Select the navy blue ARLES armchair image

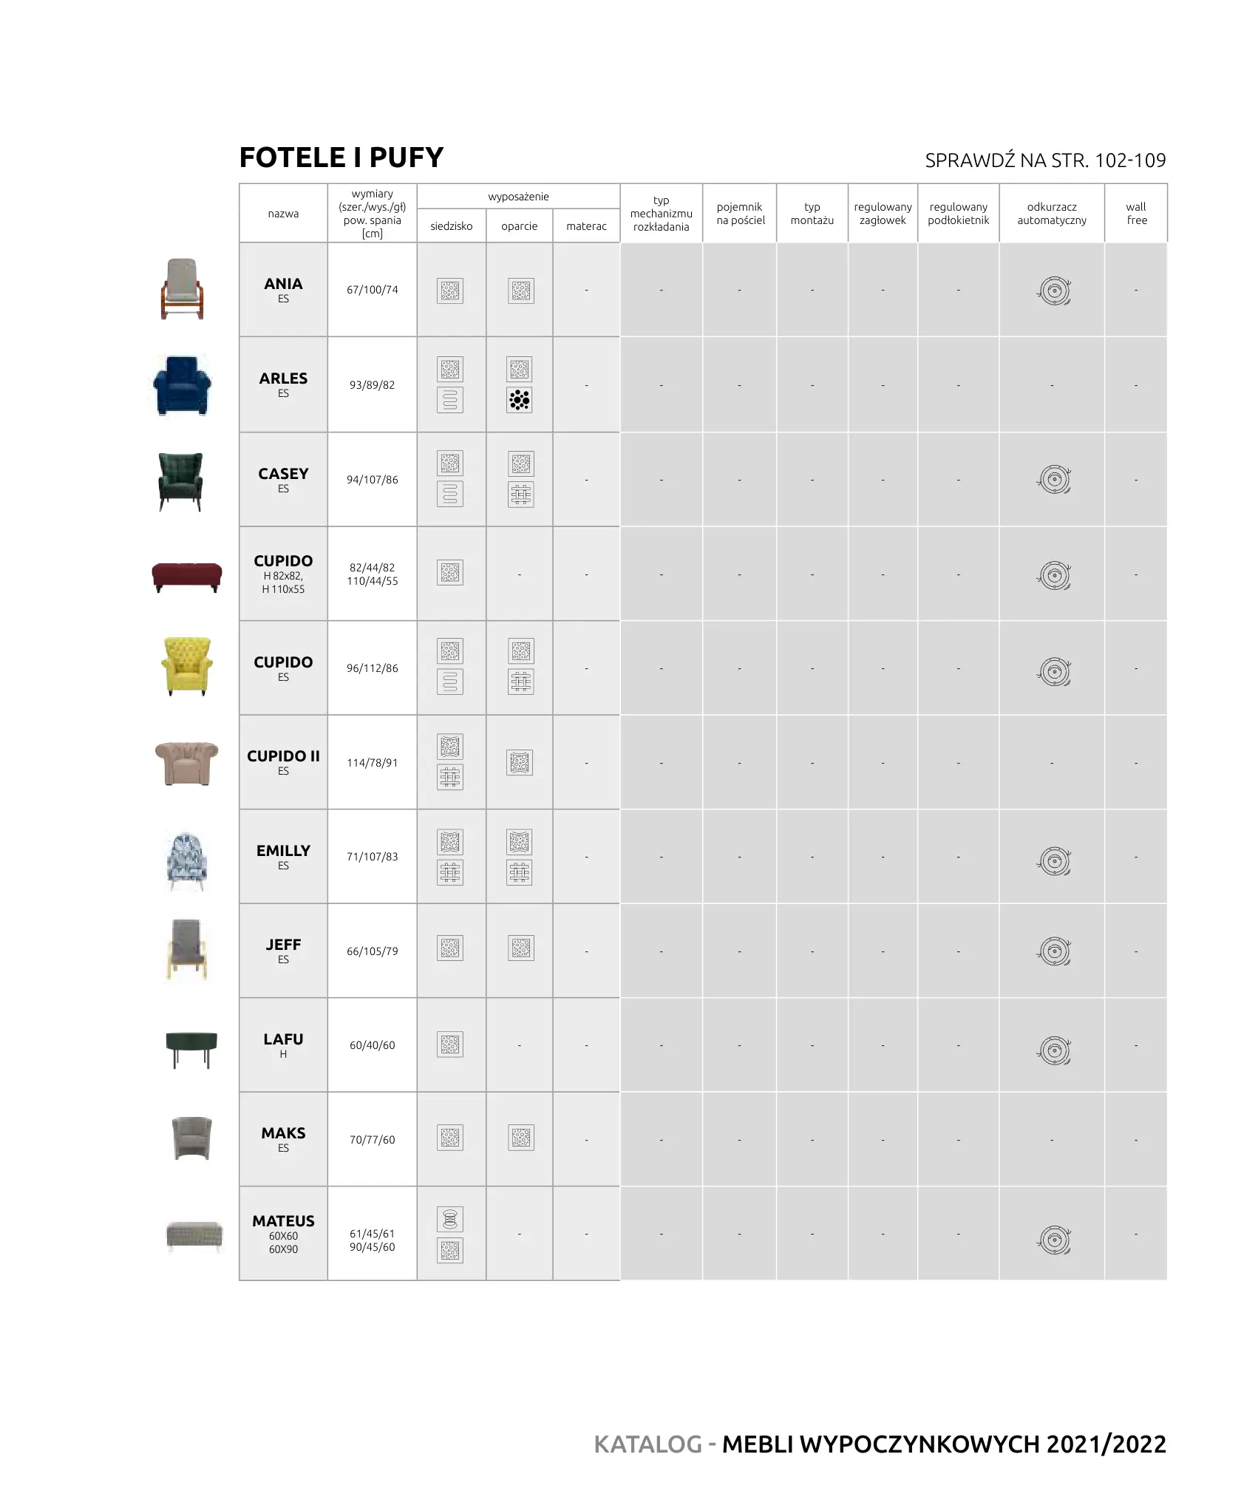pyautogui.click(x=183, y=385)
